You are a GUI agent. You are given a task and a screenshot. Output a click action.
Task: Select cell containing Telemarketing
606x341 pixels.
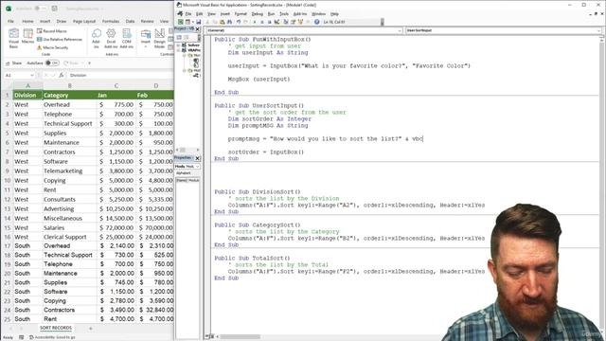[69, 170]
